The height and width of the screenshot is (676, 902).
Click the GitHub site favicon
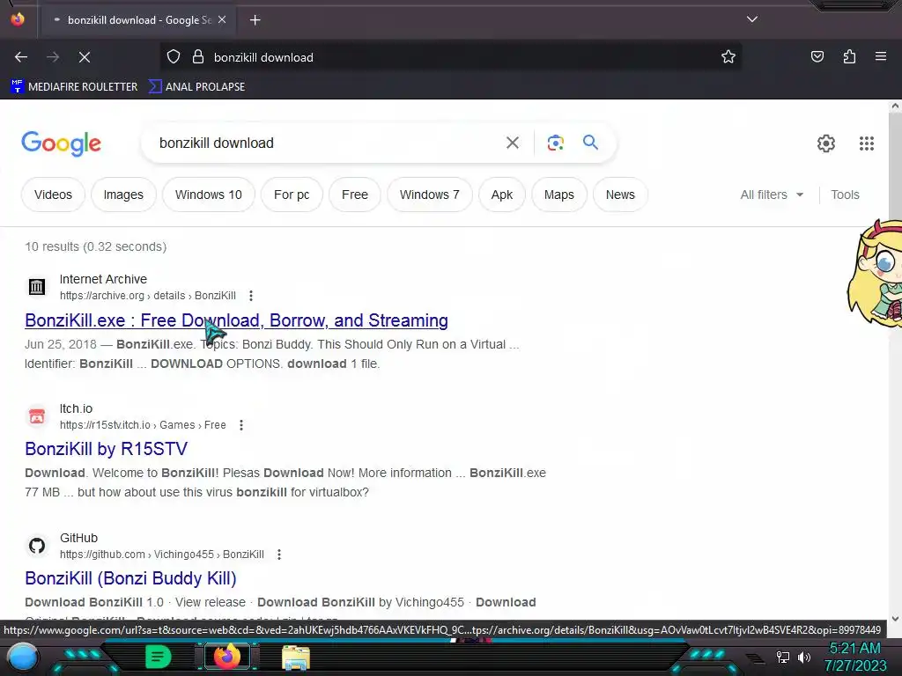(x=37, y=546)
